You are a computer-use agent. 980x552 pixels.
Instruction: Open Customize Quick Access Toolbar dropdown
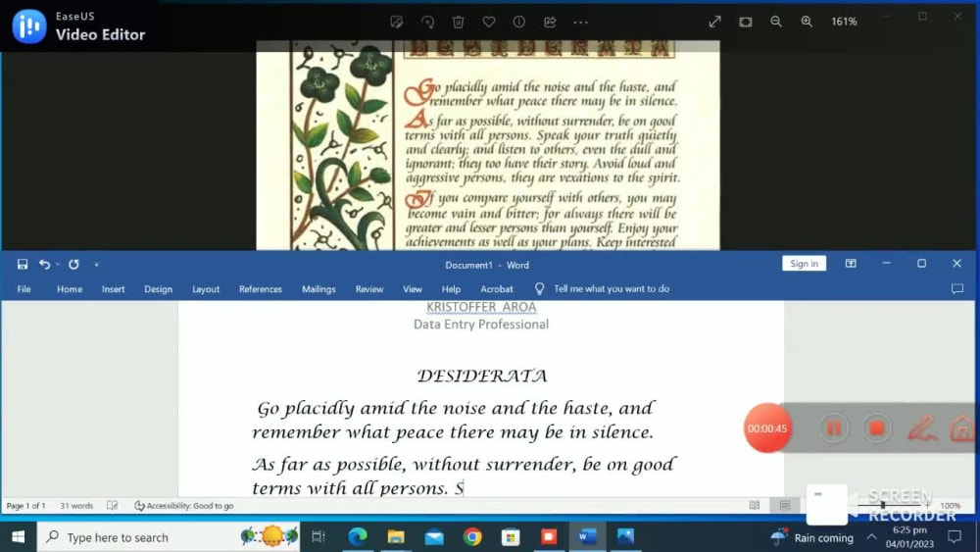point(96,265)
